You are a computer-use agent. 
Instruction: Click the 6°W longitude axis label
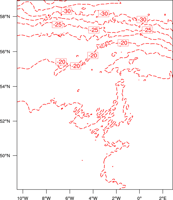(x=70, y=198)
